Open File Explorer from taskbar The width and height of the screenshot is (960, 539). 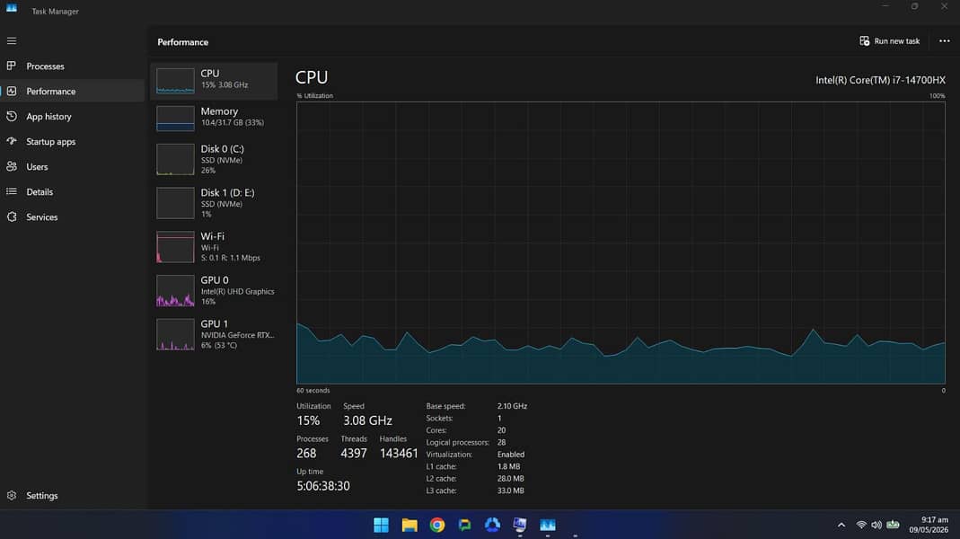[x=409, y=525]
